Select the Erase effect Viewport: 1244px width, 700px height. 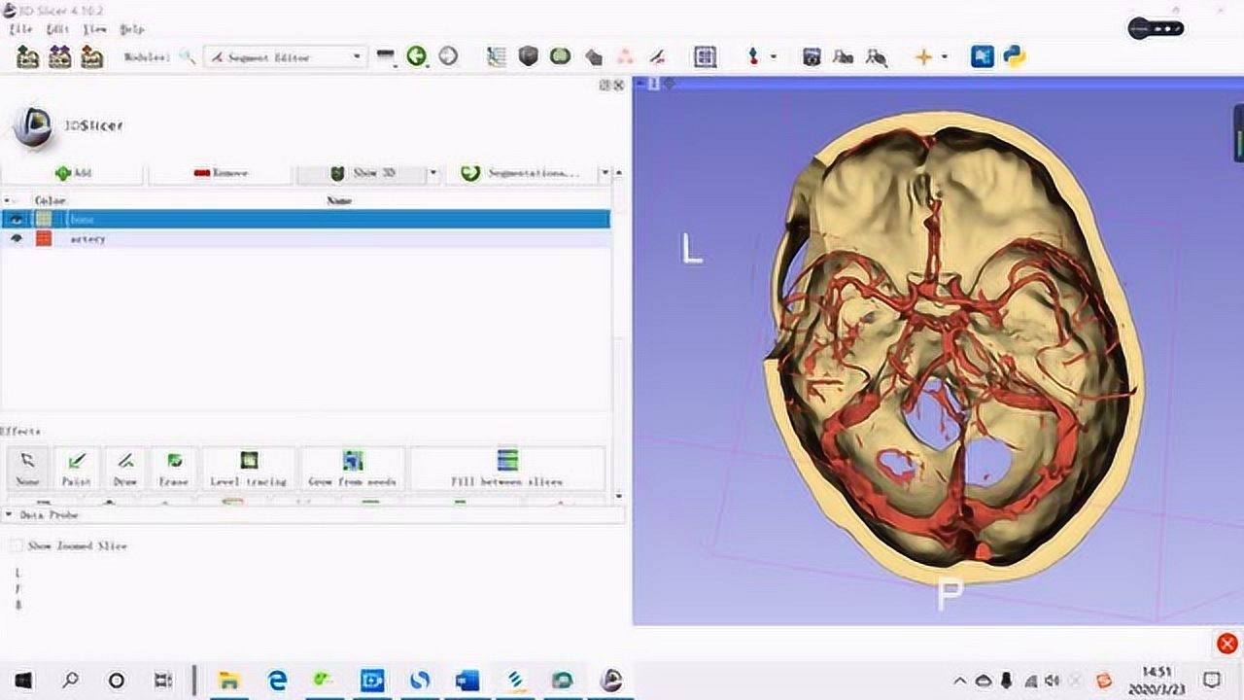171,468
